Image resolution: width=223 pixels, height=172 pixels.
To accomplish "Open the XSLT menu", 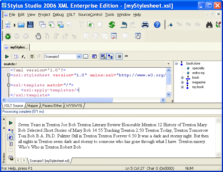I will click(x=71, y=14).
